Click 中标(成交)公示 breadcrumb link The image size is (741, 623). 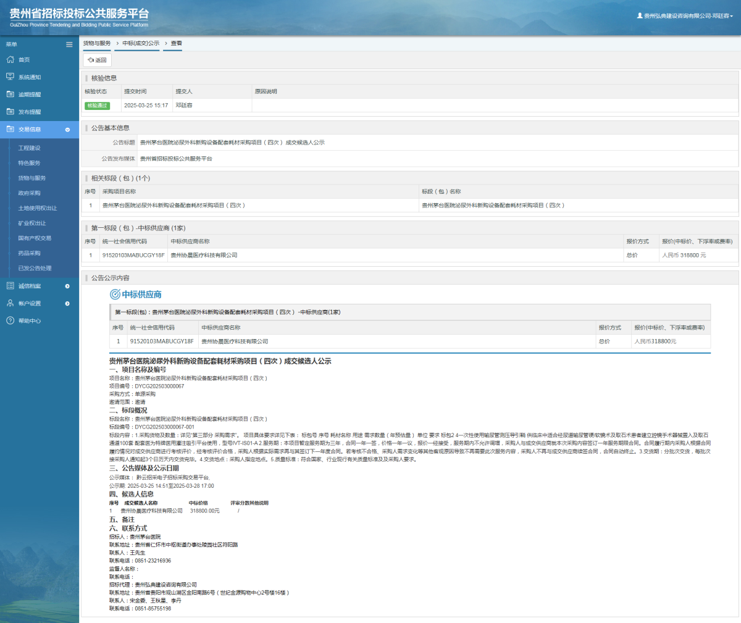click(x=141, y=43)
